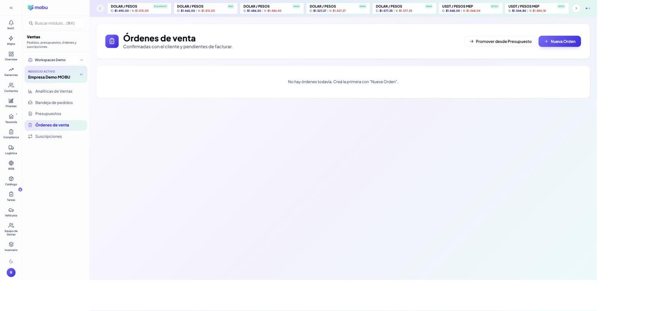Viewport: 663px width, 311px height.
Task: Select the BITSO USDT / Pesos MEP card
Action: pos(470,8)
